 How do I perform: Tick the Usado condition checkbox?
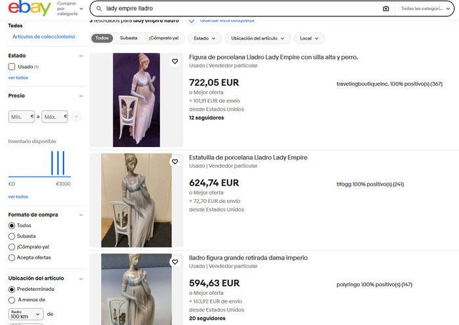point(12,66)
